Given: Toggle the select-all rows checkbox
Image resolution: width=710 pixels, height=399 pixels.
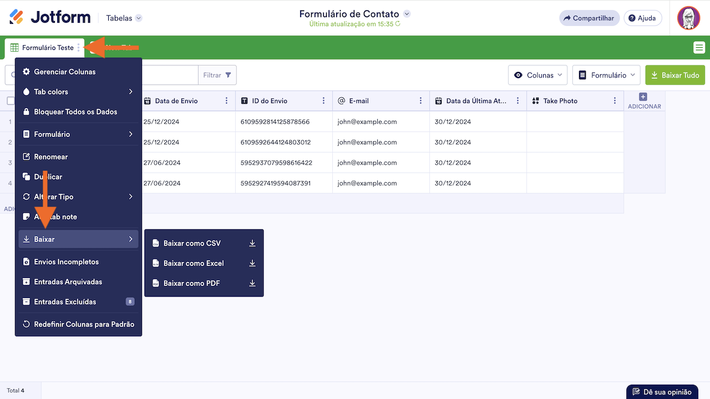Looking at the screenshot, I should (x=11, y=101).
